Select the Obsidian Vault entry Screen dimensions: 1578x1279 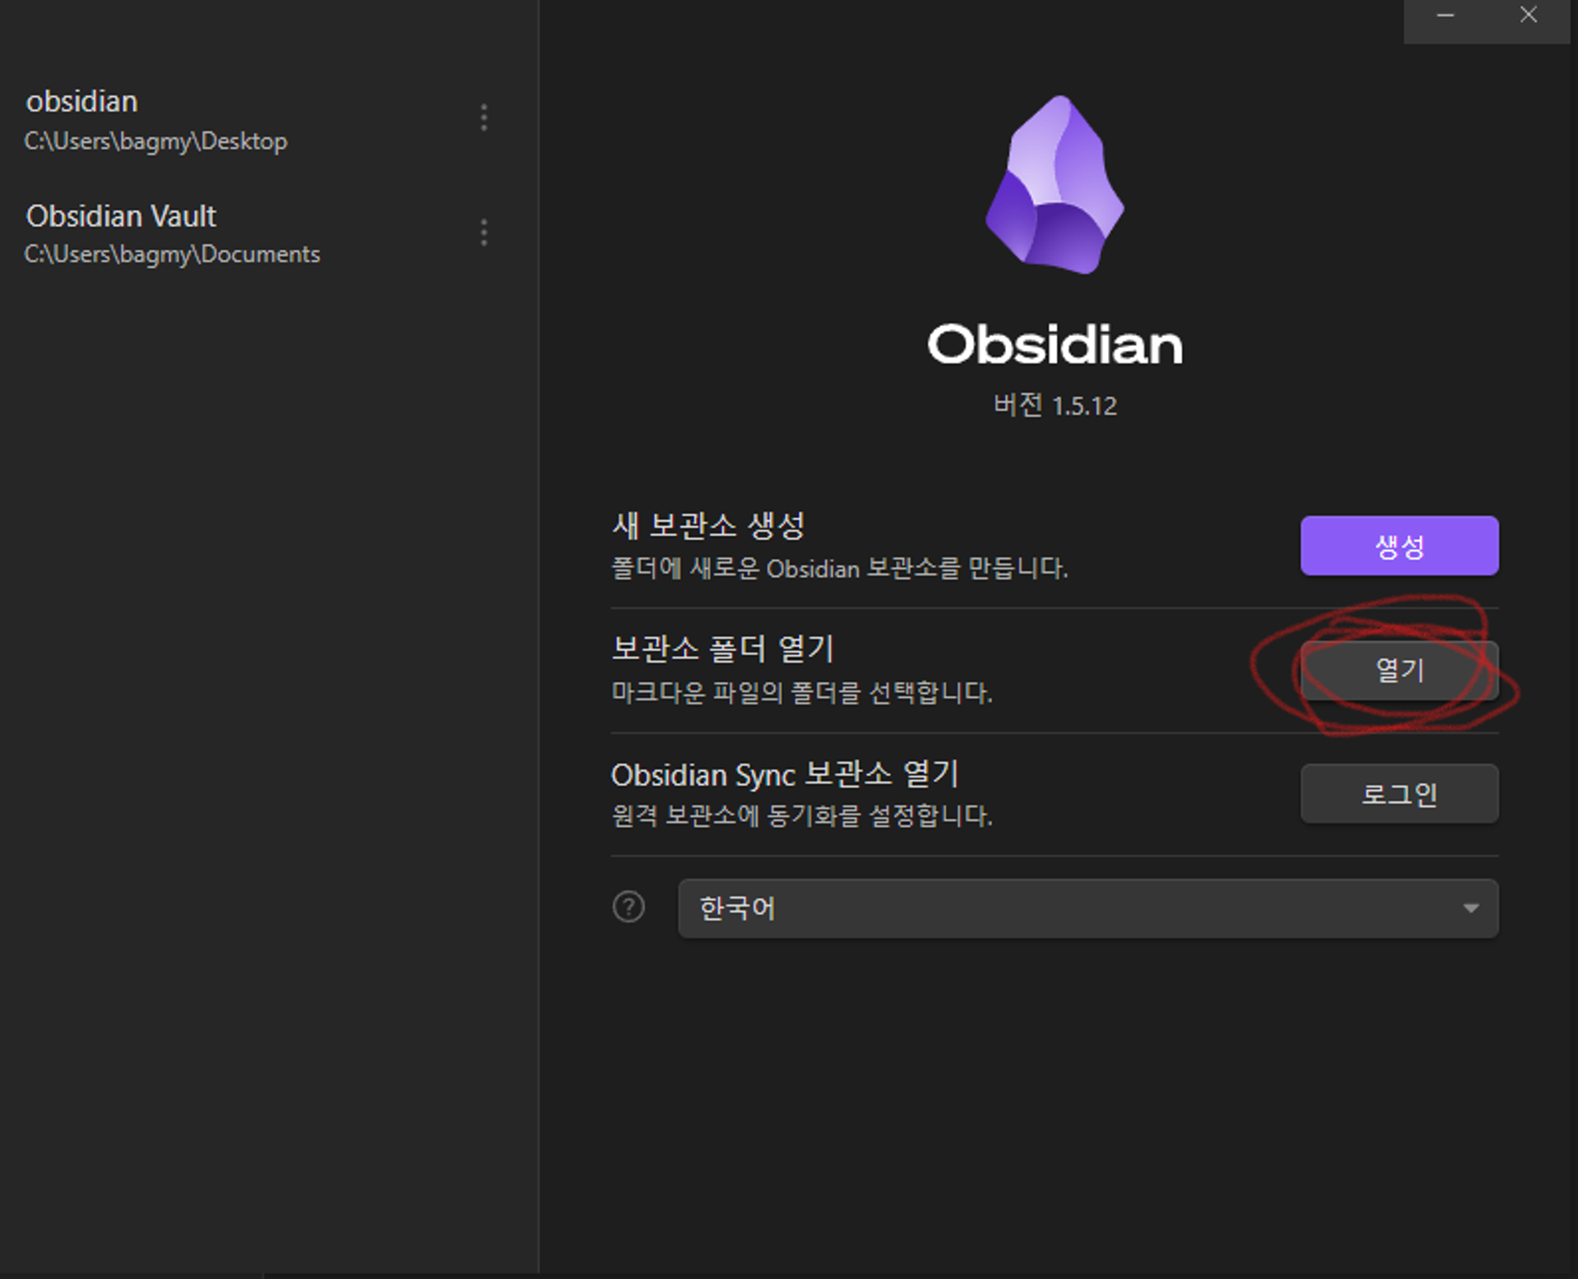coord(121,216)
